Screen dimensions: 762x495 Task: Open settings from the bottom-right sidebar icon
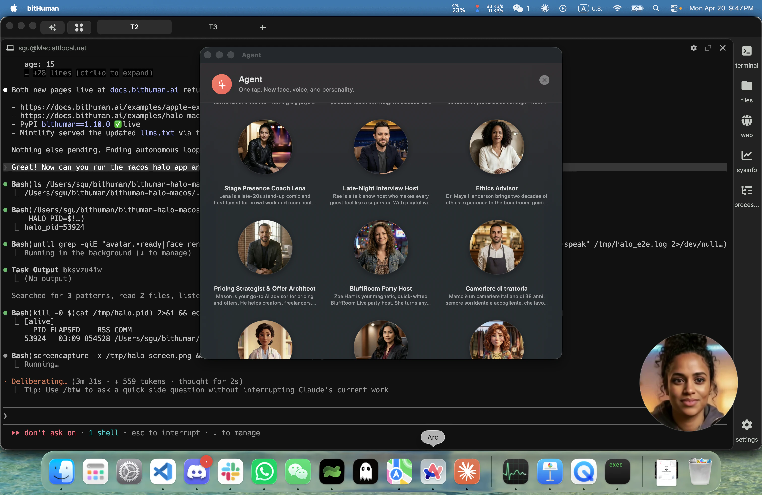coord(747,425)
